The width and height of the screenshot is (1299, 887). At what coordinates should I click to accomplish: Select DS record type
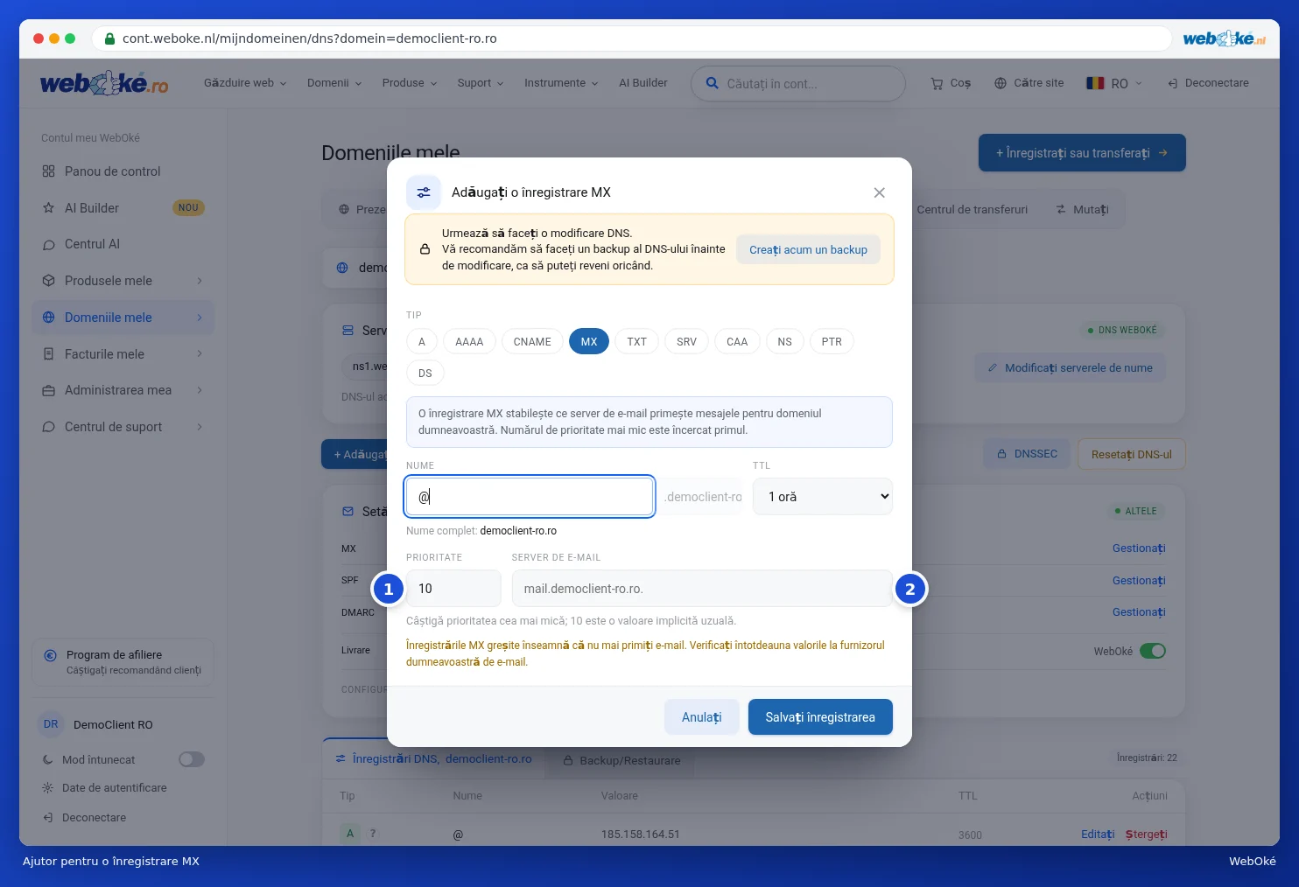point(425,374)
